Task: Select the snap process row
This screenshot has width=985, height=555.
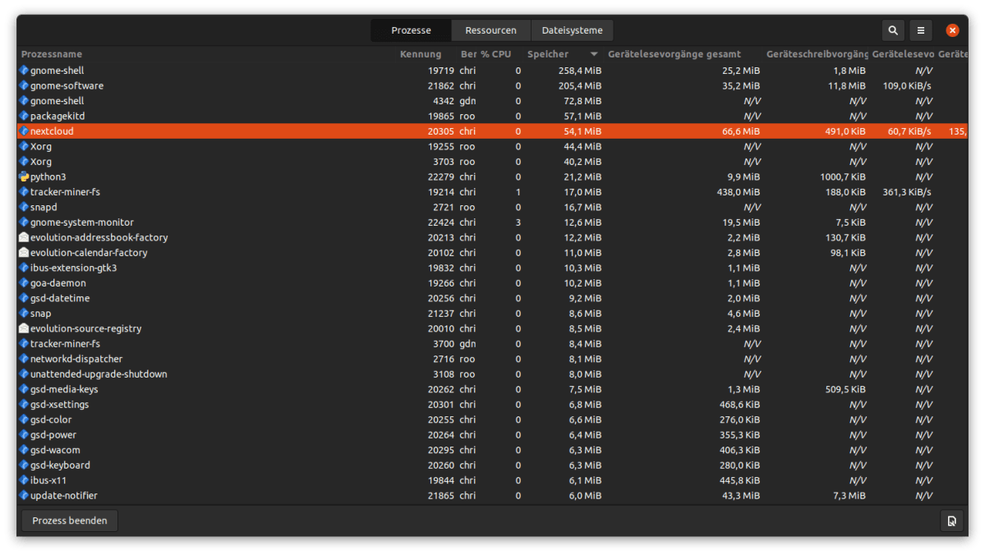Action: [493, 314]
